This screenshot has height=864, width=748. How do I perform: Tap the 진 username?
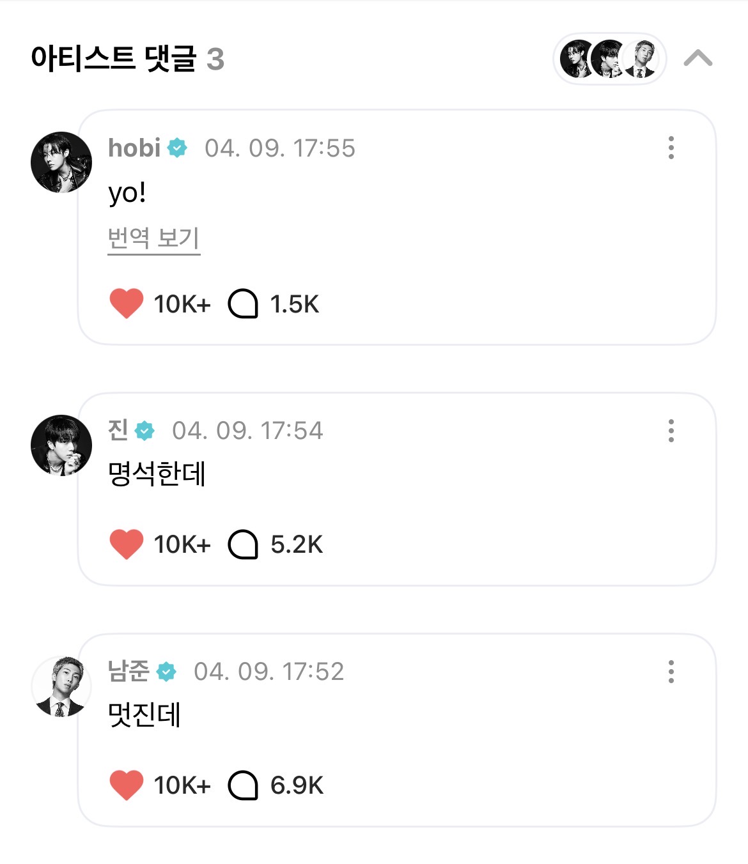point(118,431)
